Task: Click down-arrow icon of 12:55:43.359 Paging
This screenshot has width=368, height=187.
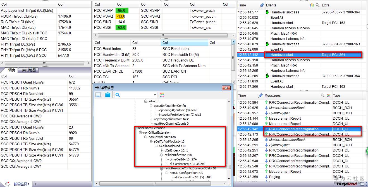Action: coord(266,177)
